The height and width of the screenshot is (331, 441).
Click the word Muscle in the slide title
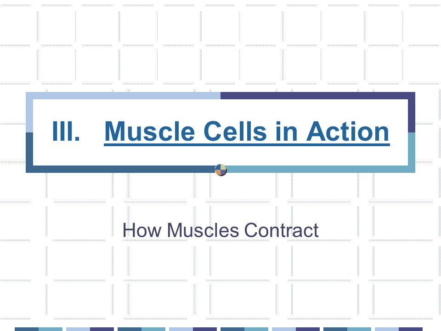coord(150,131)
